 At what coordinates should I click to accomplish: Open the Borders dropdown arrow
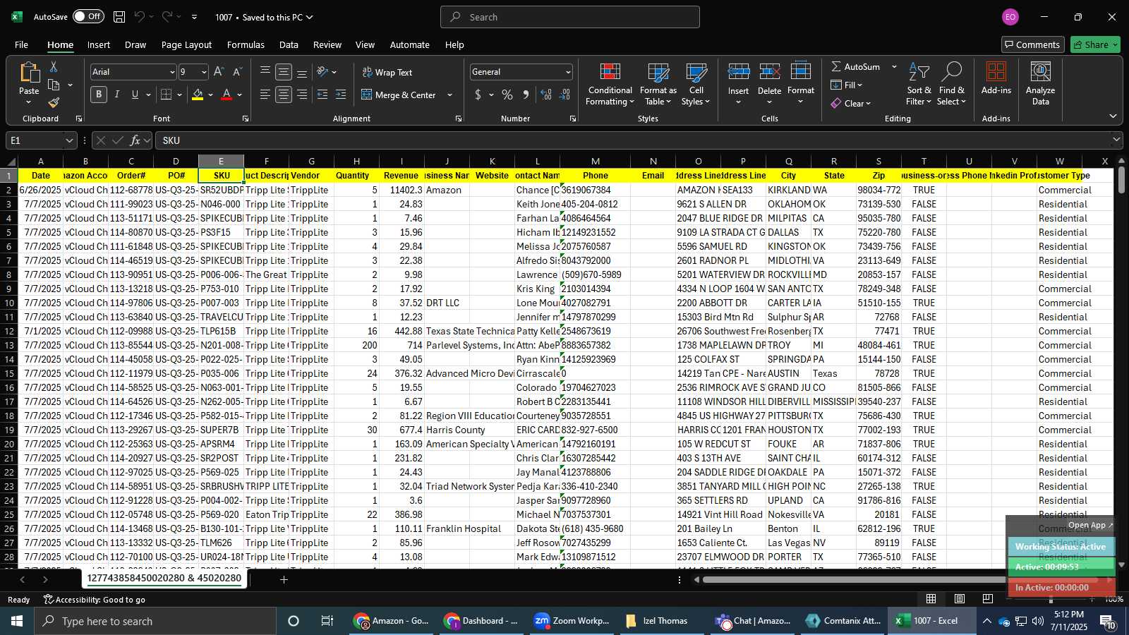[179, 95]
